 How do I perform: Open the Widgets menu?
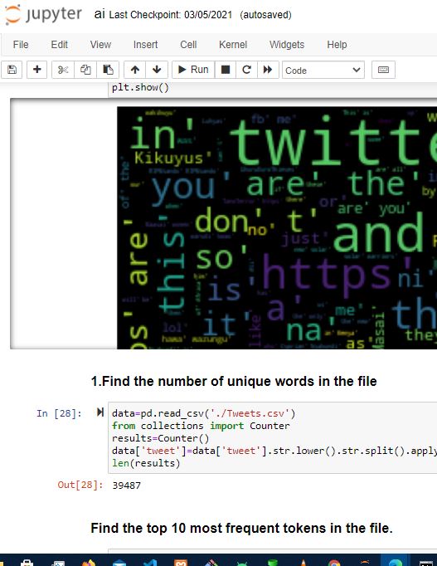287,45
